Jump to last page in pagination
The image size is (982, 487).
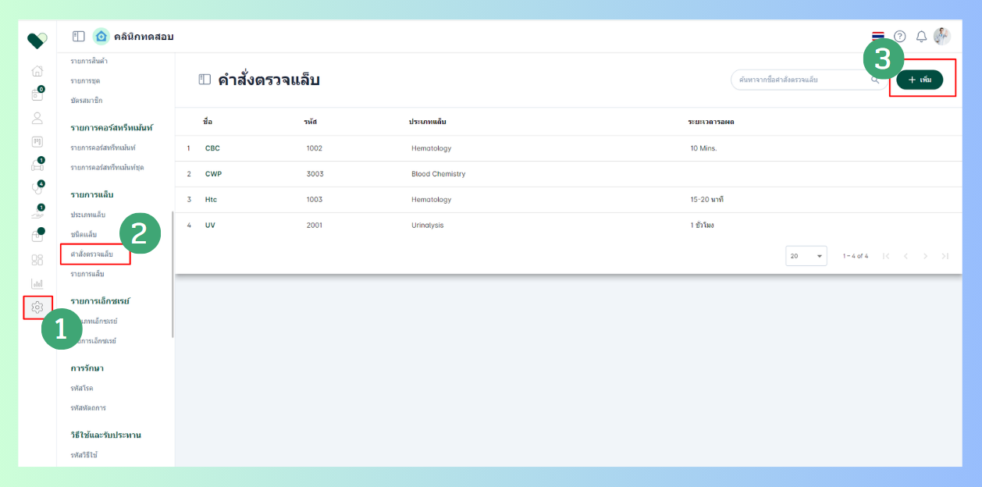click(x=945, y=256)
